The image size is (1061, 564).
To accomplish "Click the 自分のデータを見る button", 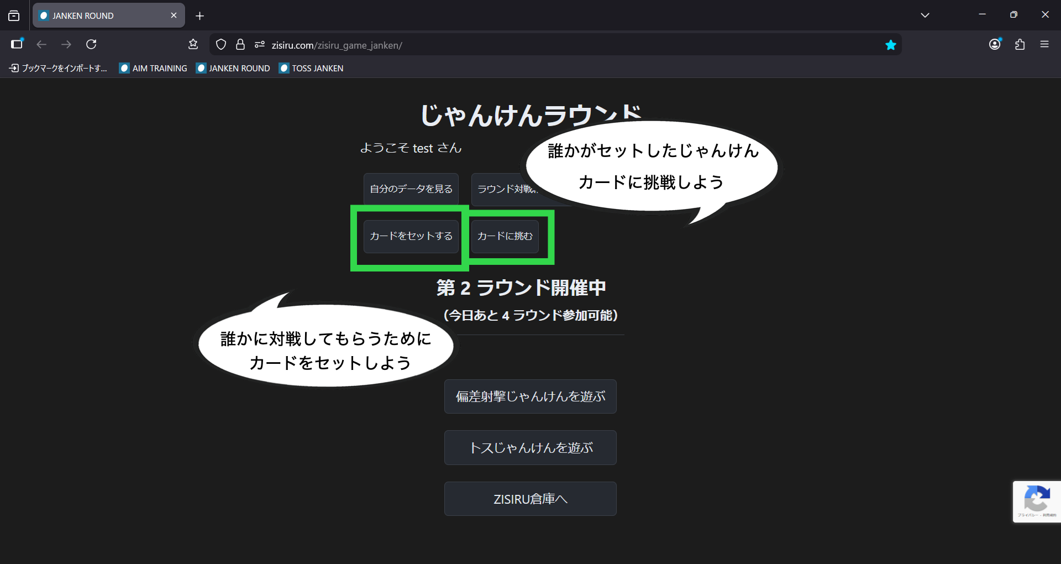I will click(x=411, y=189).
